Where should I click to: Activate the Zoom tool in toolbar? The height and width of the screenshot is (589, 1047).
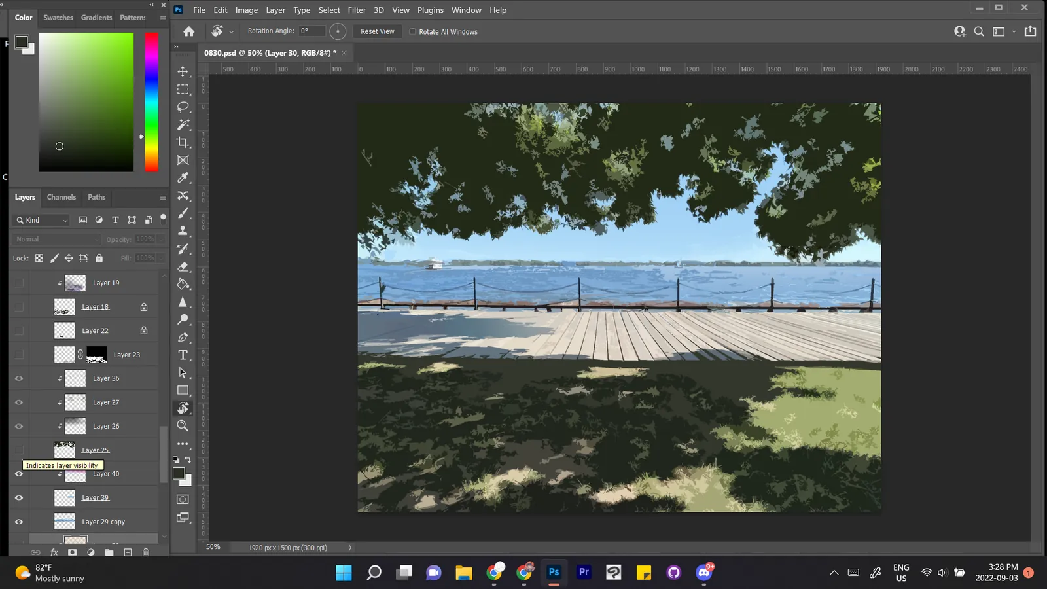point(183,425)
